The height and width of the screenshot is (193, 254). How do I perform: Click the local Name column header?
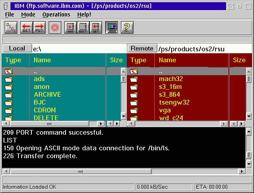[42, 60]
